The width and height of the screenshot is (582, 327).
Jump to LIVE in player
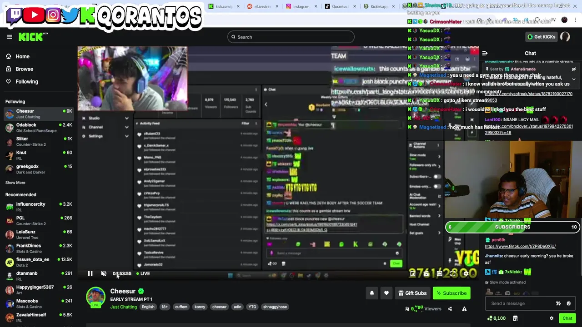[143, 273]
